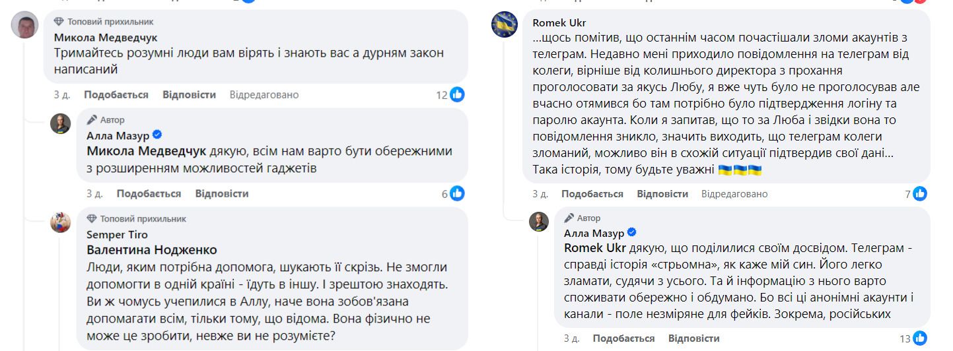The image size is (953, 351).
Task: Toggle Подобається under Romek Ukr's comment
Action: (x=592, y=194)
